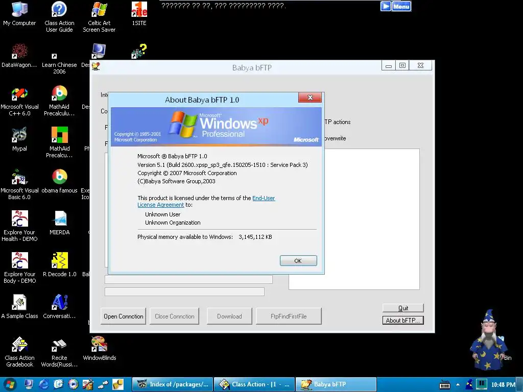
Task: Open the green-orange MathAid Precalcu icon
Action: coord(59,142)
